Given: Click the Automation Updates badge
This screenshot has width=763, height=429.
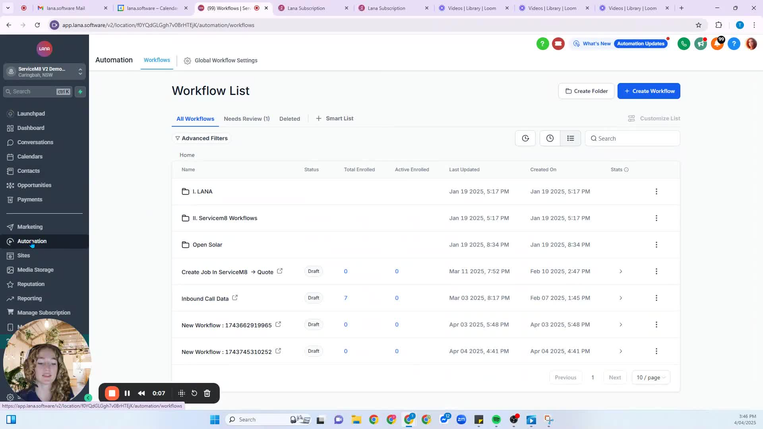Looking at the screenshot, I should 641,44.
